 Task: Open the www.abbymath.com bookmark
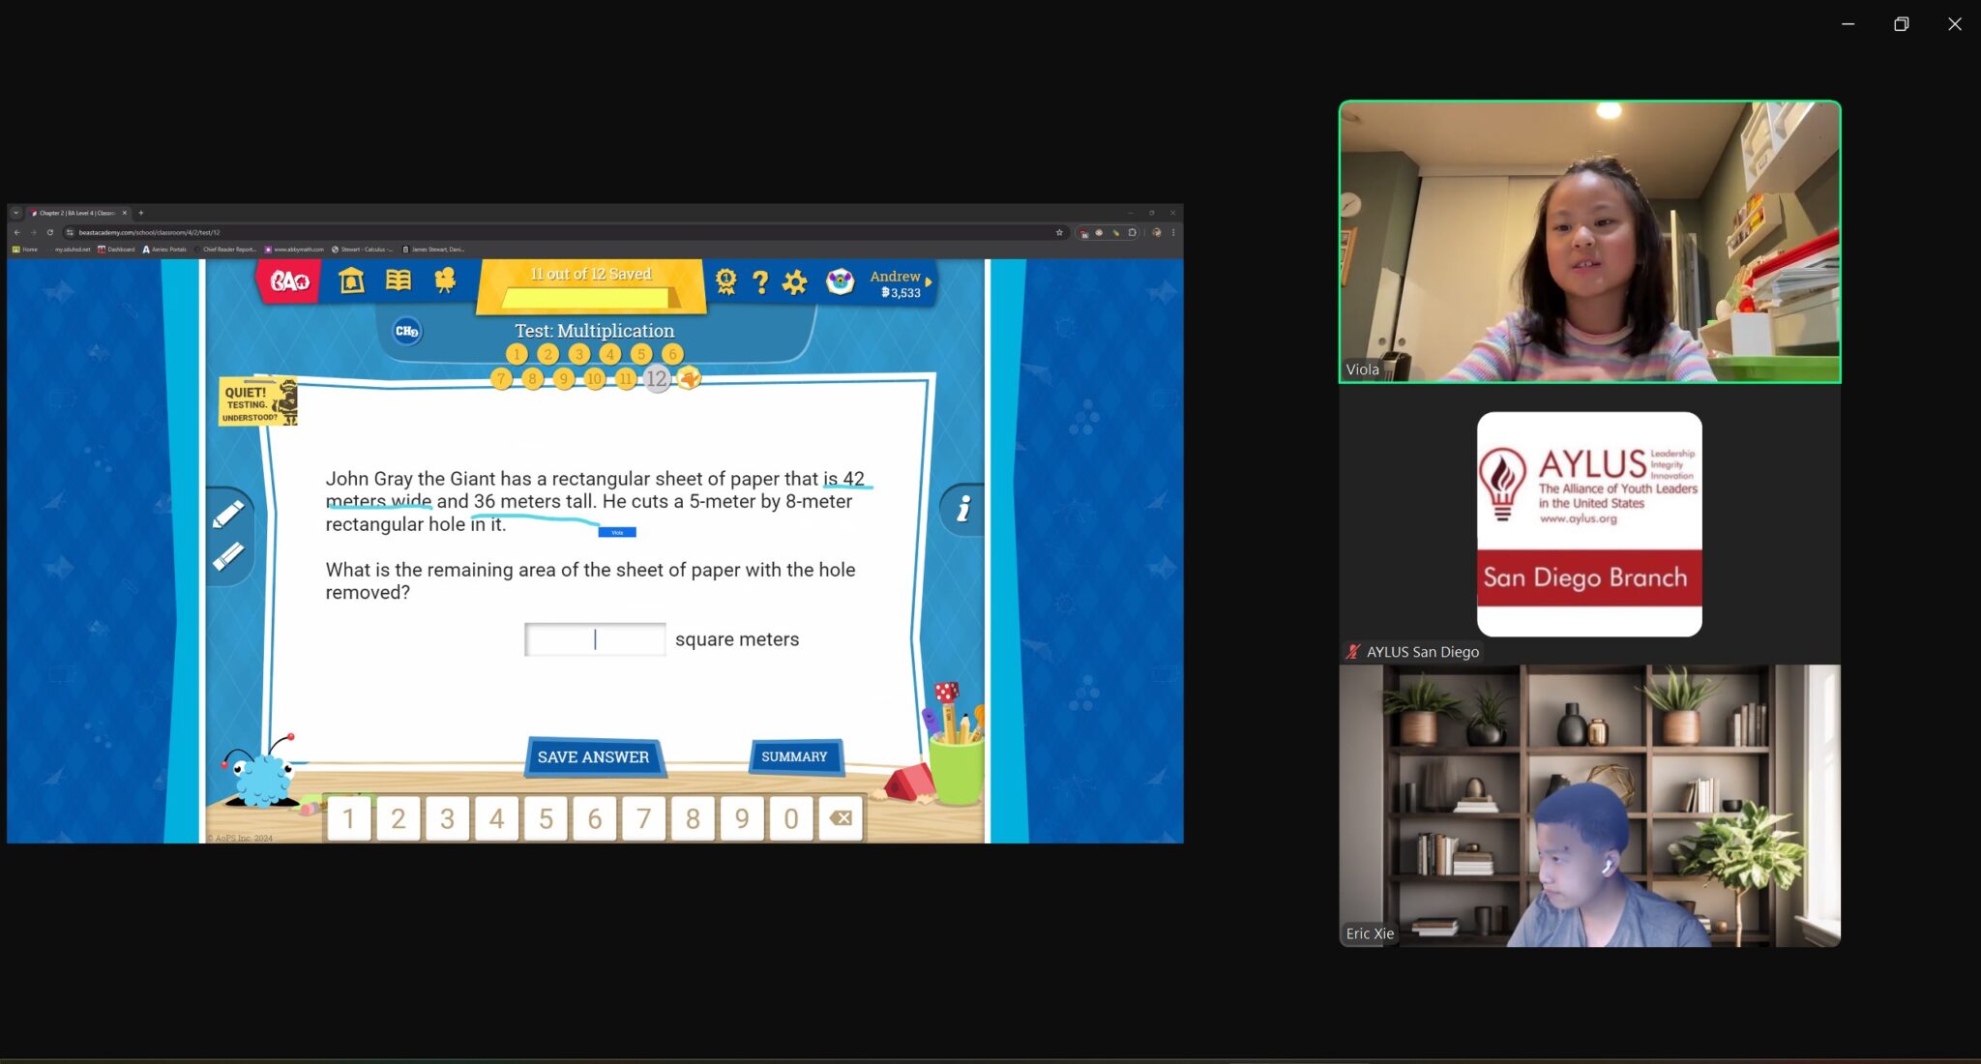(294, 250)
